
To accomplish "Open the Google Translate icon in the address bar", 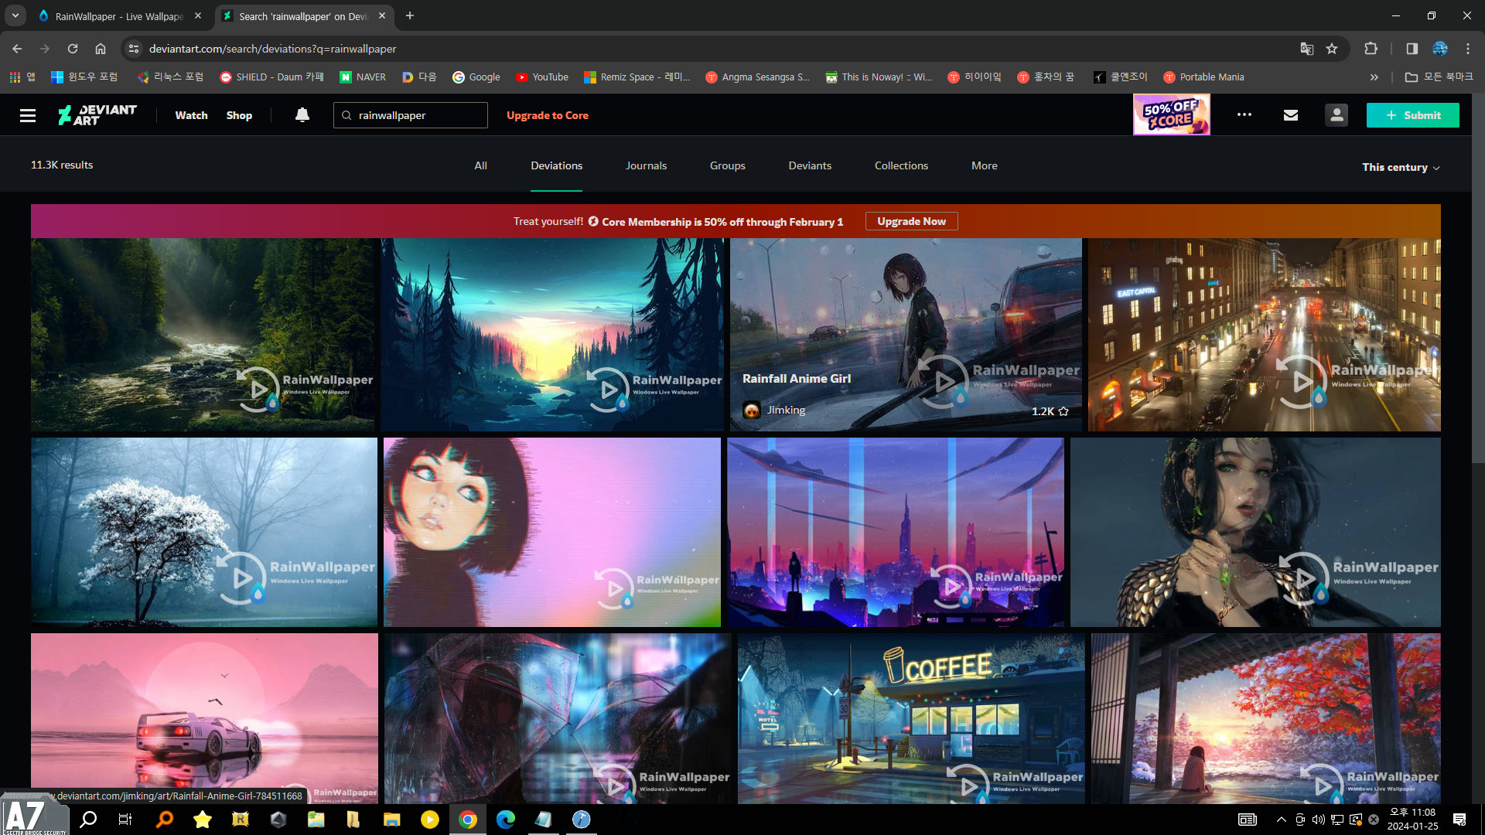I will pyautogui.click(x=1307, y=49).
